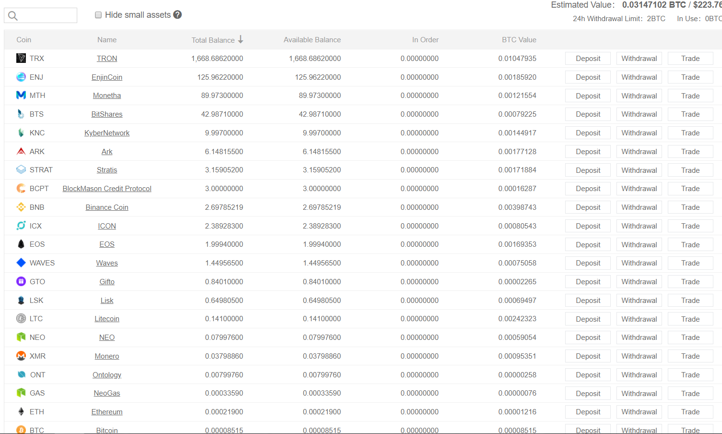The height and width of the screenshot is (434, 722).
Task: Click Trade button for BTS
Action: coord(690,114)
